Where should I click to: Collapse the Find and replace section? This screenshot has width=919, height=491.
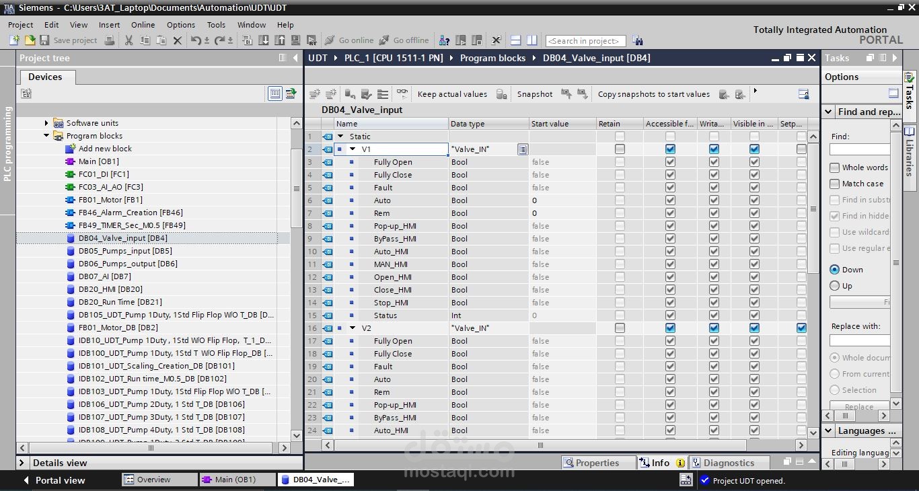(x=828, y=112)
